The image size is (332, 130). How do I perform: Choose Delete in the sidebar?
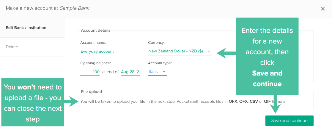point(12,47)
